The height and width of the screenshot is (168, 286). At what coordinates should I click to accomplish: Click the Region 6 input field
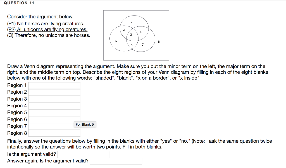tap(54, 119)
